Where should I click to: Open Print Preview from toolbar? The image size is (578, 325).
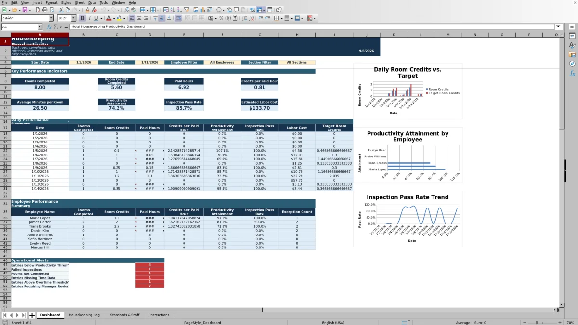pyautogui.click(x=52, y=10)
